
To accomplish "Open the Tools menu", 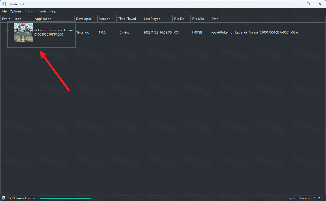I will point(42,11).
